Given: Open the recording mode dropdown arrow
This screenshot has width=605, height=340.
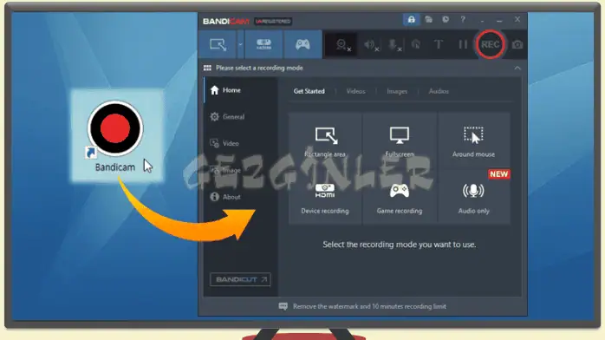Looking at the screenshot, I should coord(240,45).
